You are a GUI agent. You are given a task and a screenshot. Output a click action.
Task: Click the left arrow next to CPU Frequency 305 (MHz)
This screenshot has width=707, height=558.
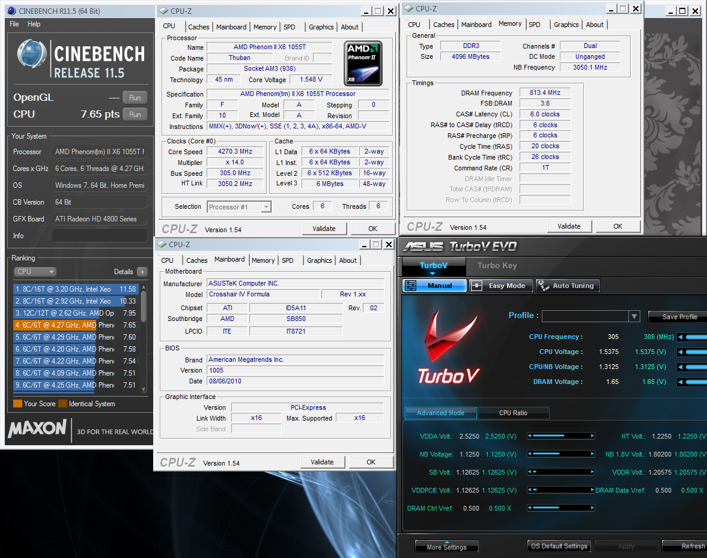point(681,337)
